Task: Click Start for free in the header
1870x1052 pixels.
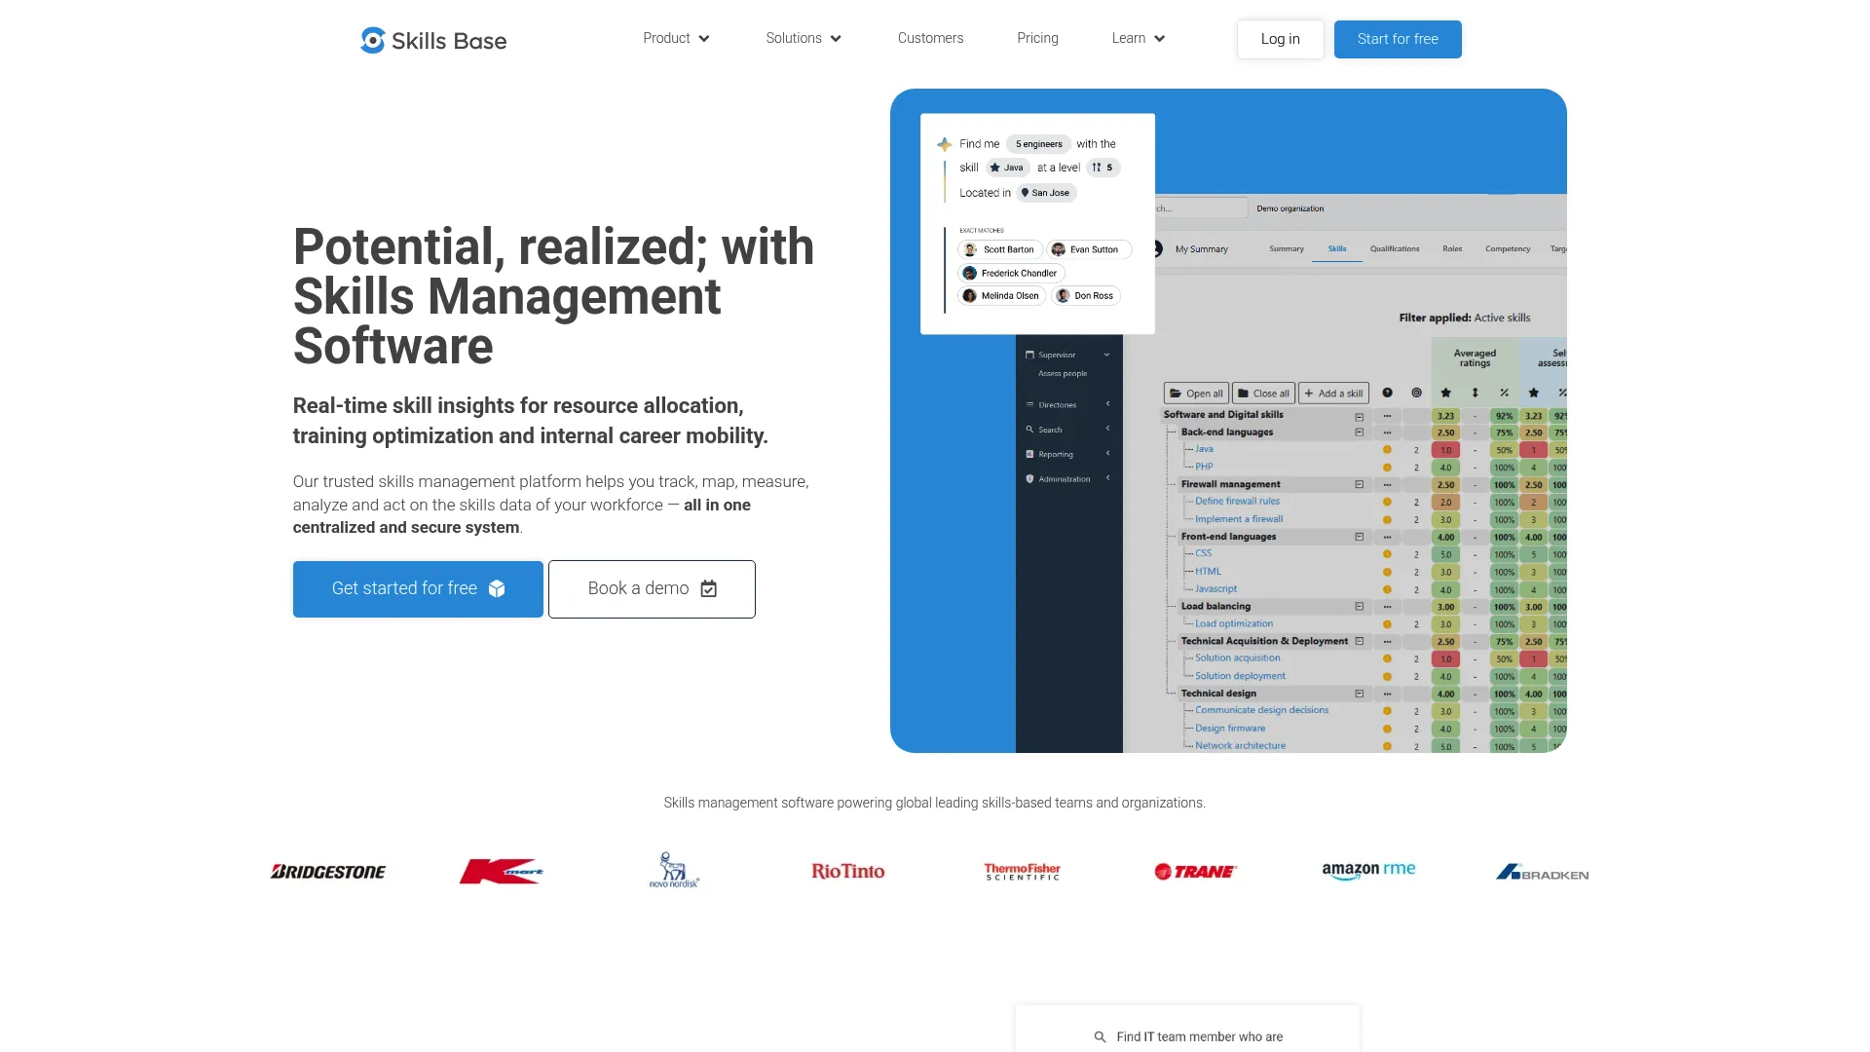Action: (x=1398, y=39)
